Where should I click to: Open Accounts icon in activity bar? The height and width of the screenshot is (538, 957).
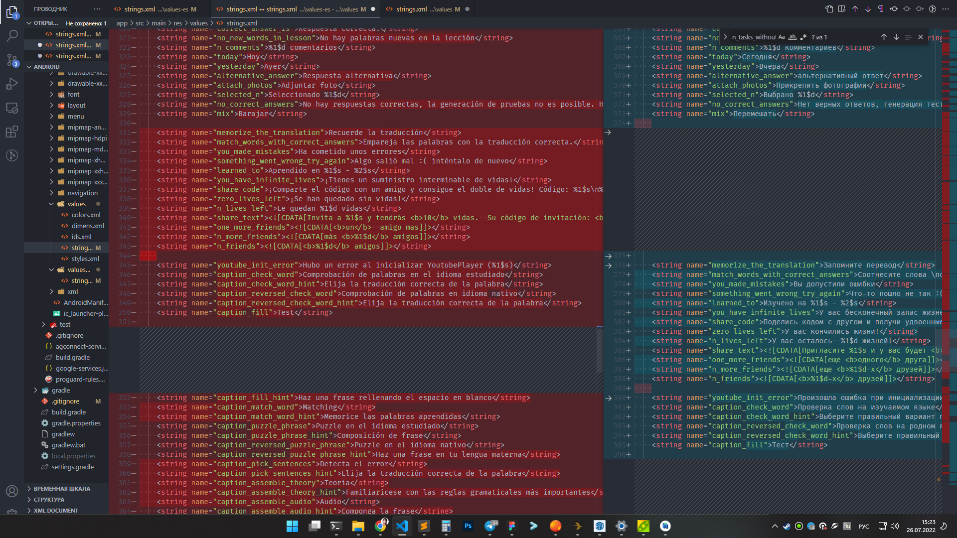(x=12, y=491)
